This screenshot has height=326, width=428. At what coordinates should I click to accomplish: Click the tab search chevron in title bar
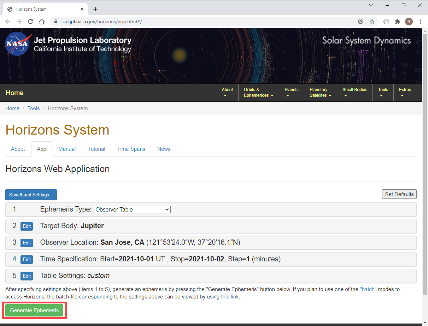371,5
